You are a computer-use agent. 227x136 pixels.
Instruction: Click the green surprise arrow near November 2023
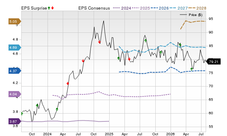click(37, 105)
